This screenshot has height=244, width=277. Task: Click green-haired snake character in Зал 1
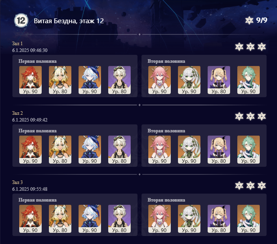pyautogui.click(x=249, y=80)
